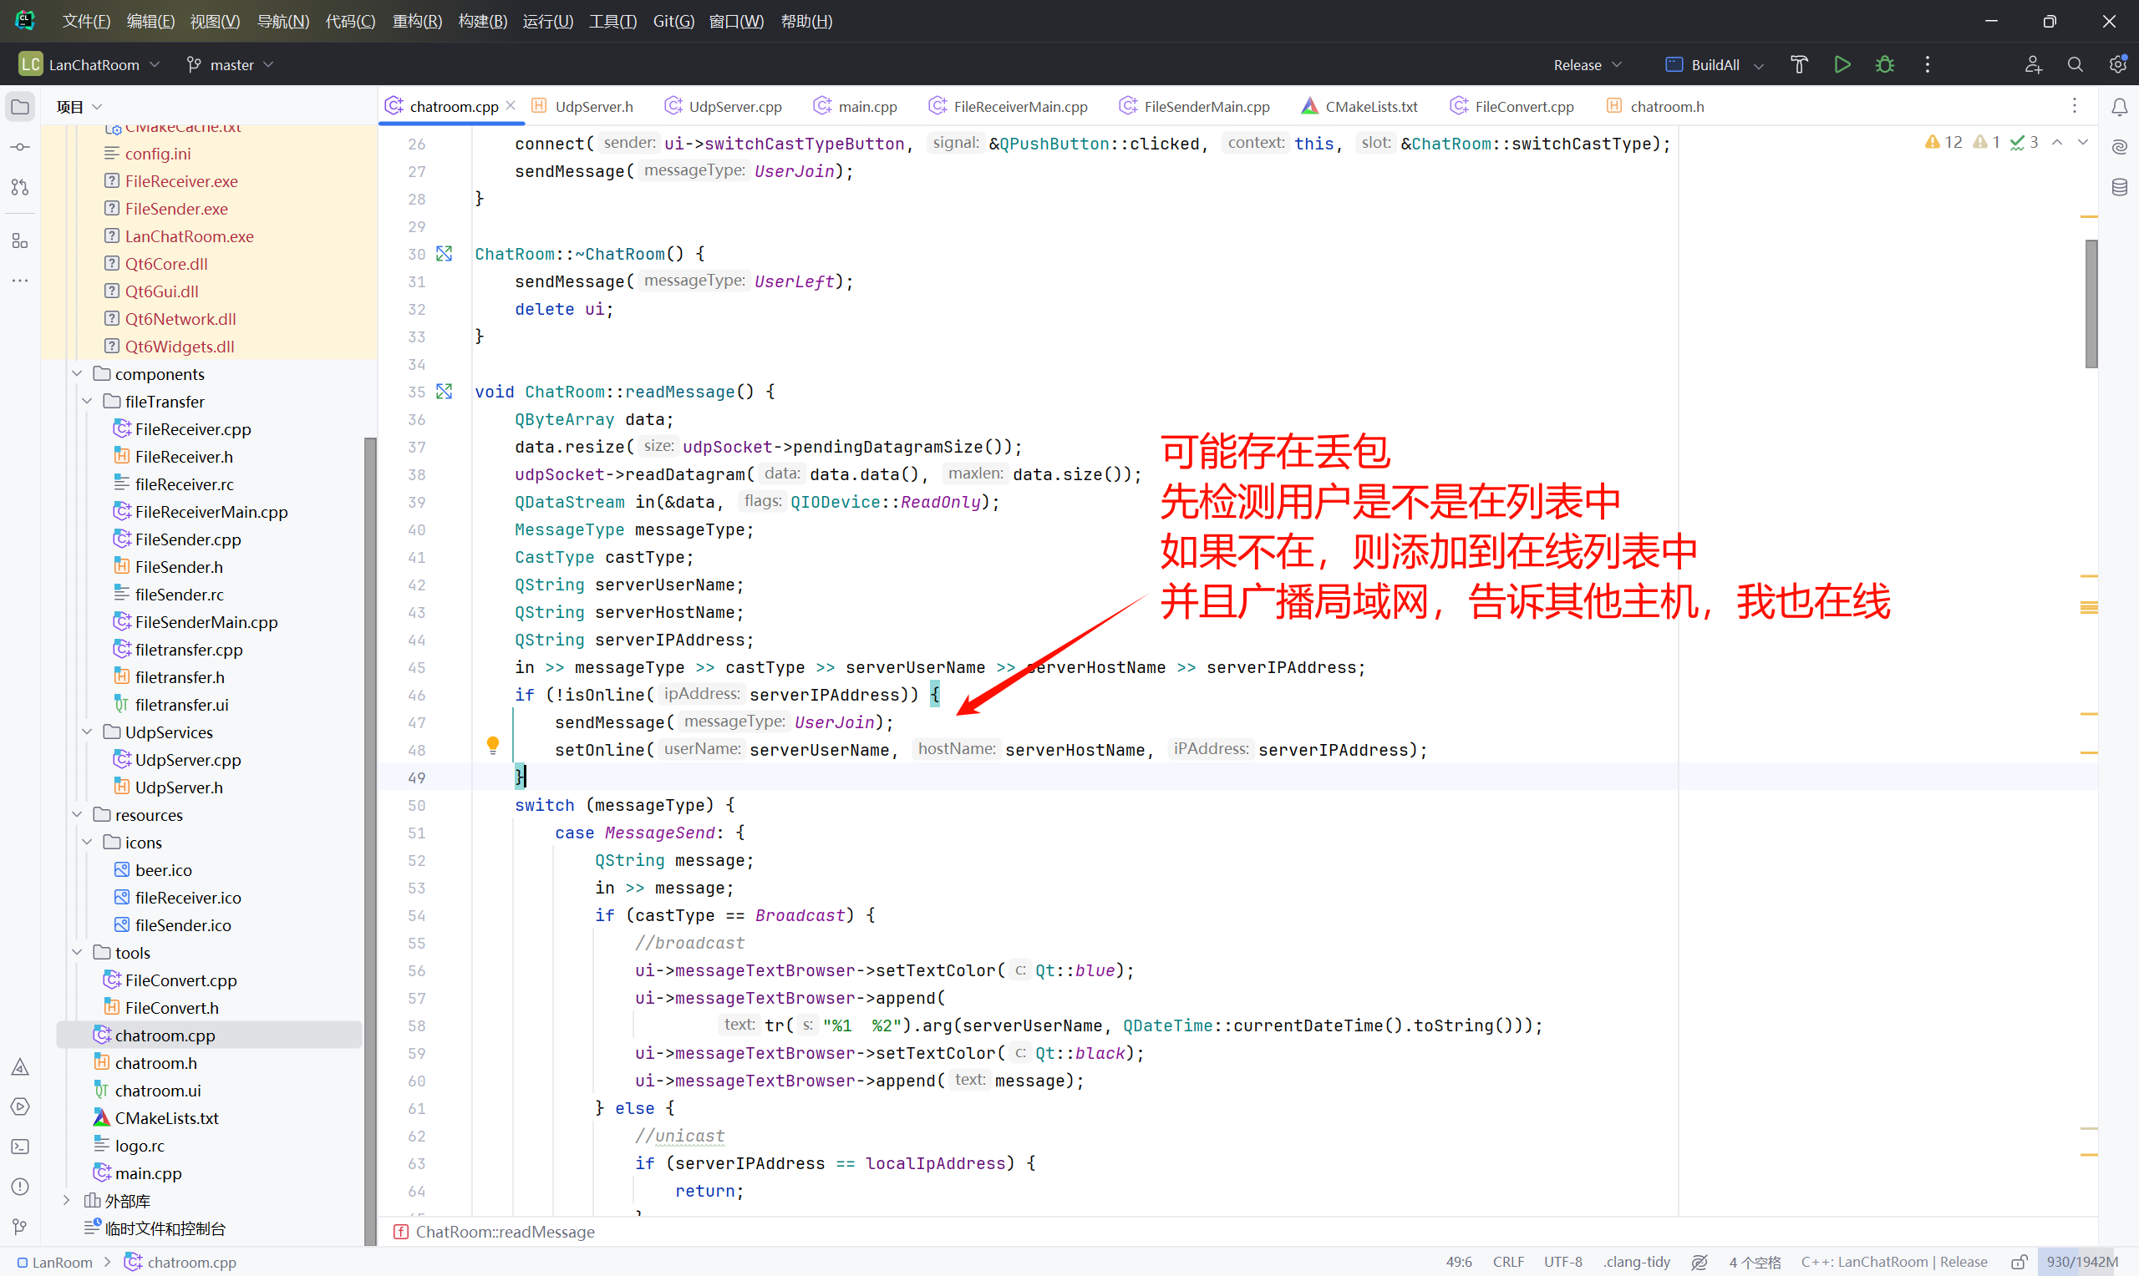Open the Database tool window icon

click(2119, 186)
